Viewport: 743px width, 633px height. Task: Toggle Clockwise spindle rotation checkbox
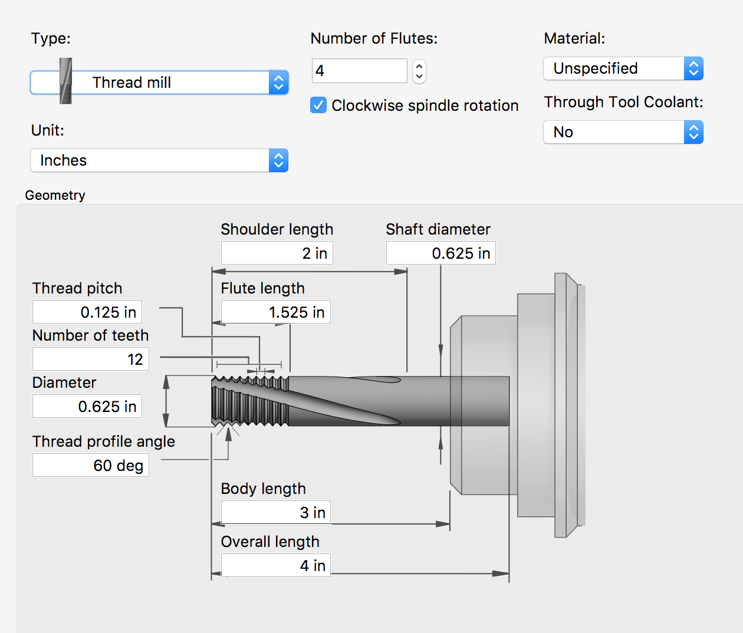[x=318, y=105]
